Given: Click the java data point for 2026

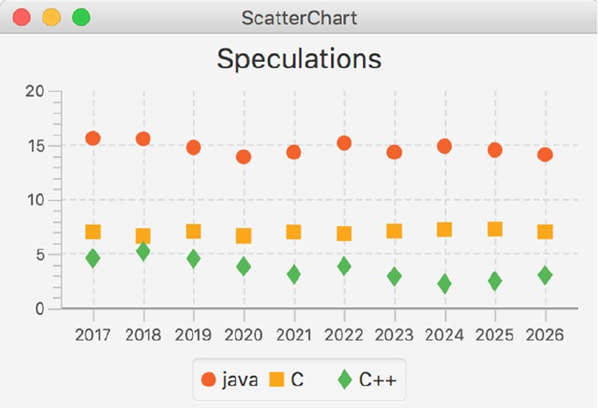Looking at the screenshot, I should pyautogui.click(x=545, y=155).
